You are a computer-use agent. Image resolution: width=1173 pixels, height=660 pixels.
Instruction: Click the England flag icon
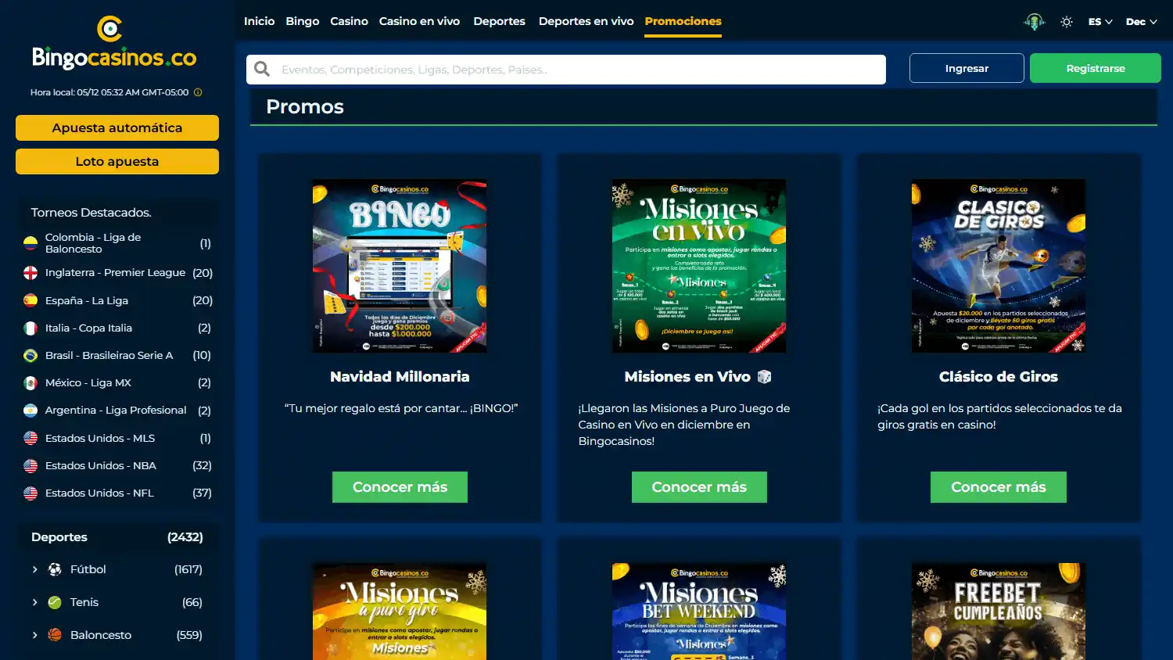click(x=30, y=273)
